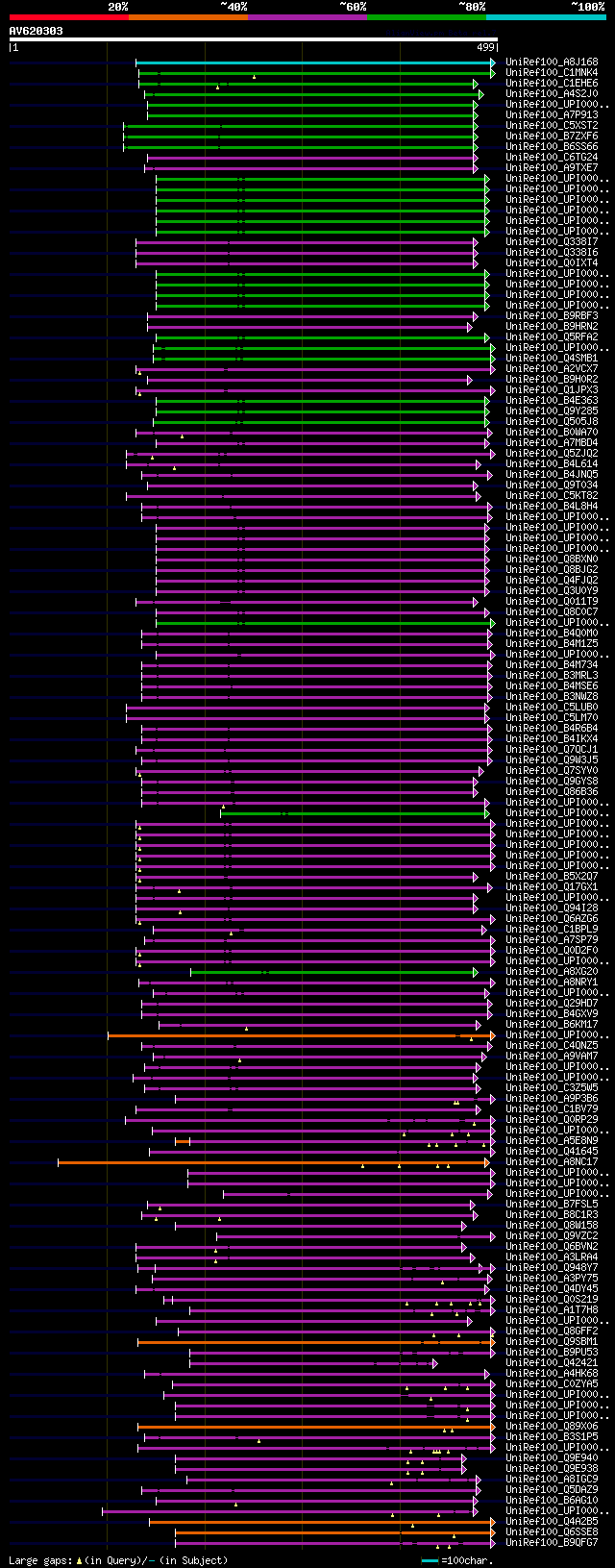Select hit UniRef100_B7ZXF6
Screen dimensions: 615x1568
[552, 136]
